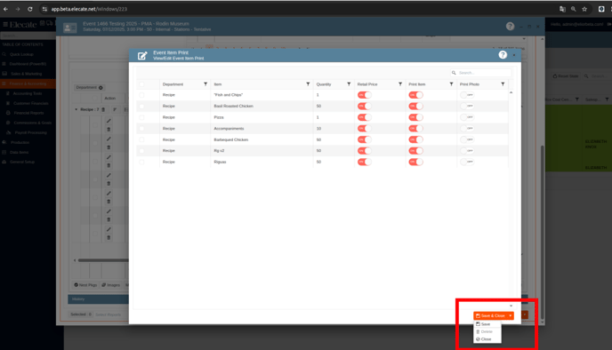The image size is (612, 350).
Task: Toggle Retail Price for Riguas
Action: coord(364,162)
